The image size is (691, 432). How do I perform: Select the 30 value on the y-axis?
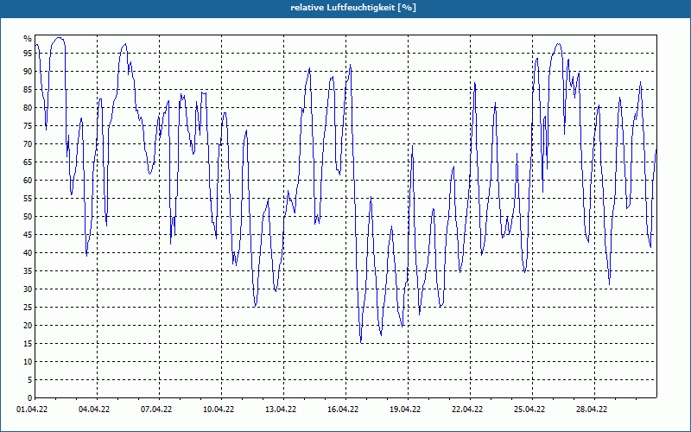tap(28, 289)
